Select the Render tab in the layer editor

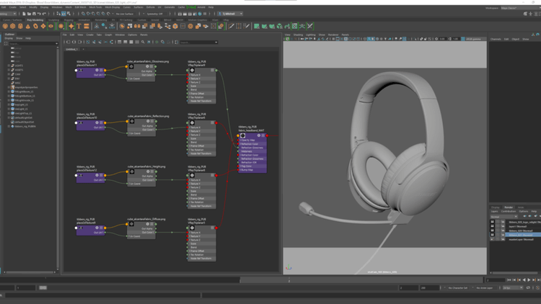[x=509, y=207]
